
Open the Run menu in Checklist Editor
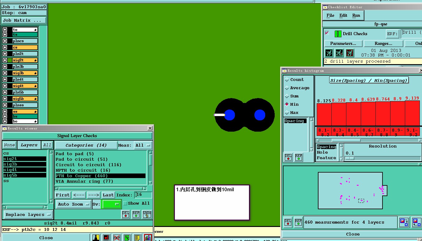tap(356, 16)
